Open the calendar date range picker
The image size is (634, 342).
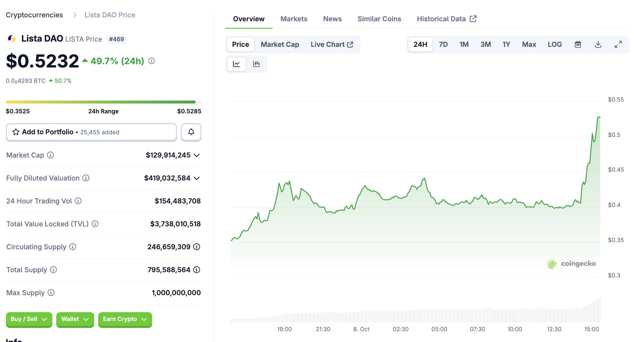[x=578, y=45]
